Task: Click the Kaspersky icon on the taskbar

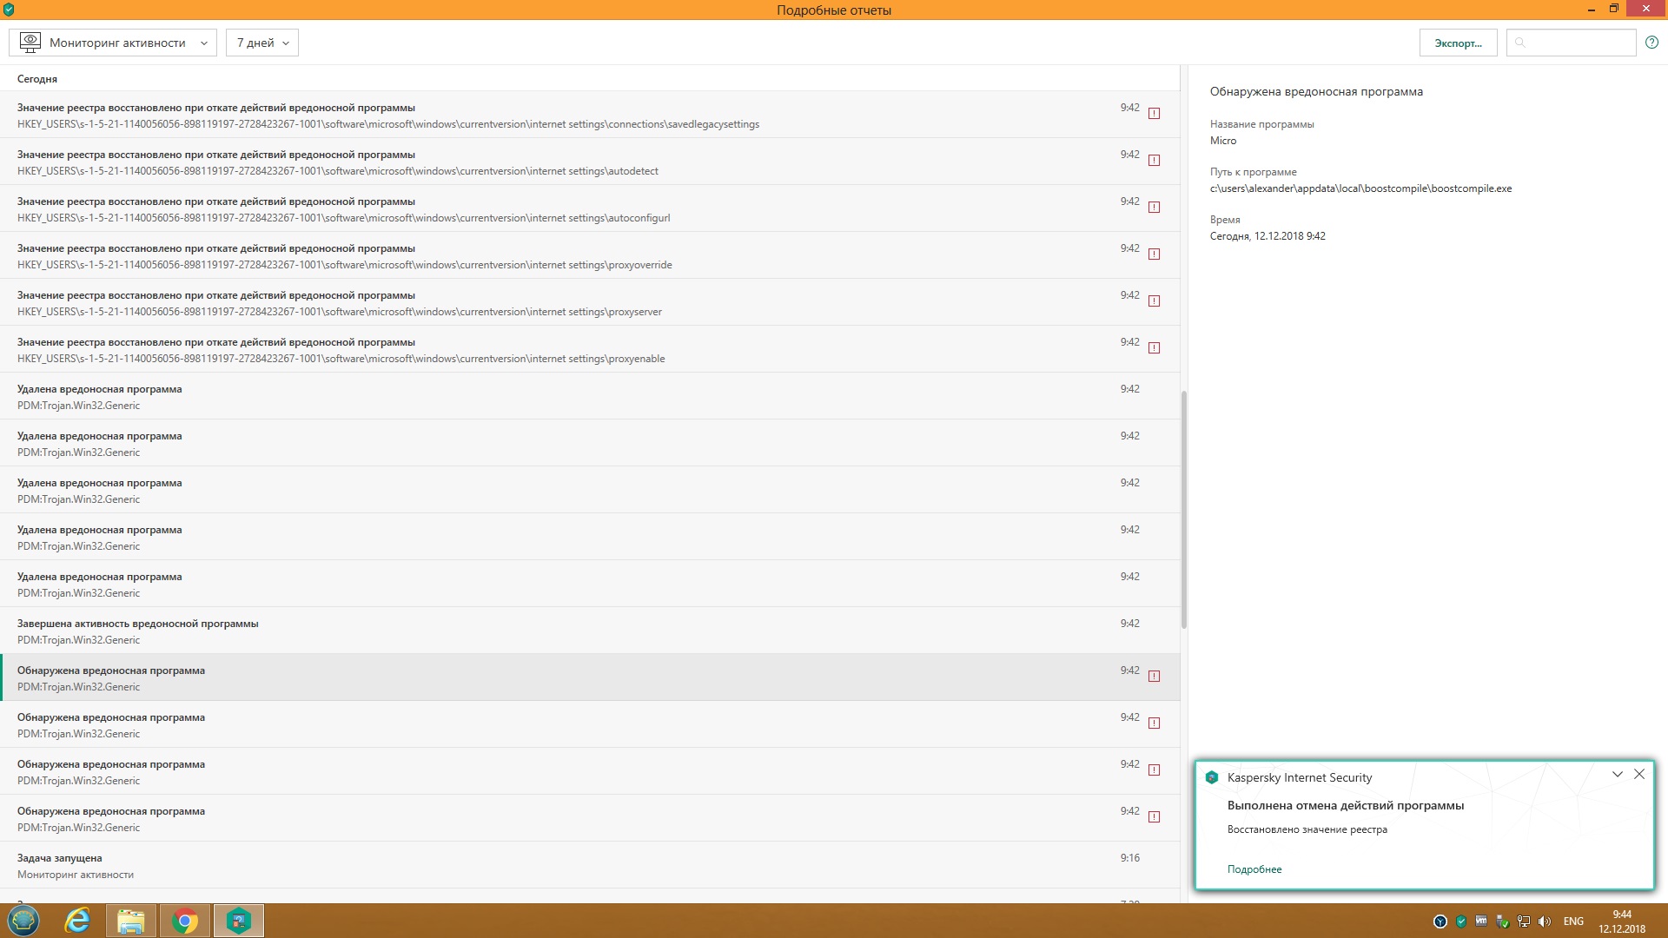Action: [238, 921]
